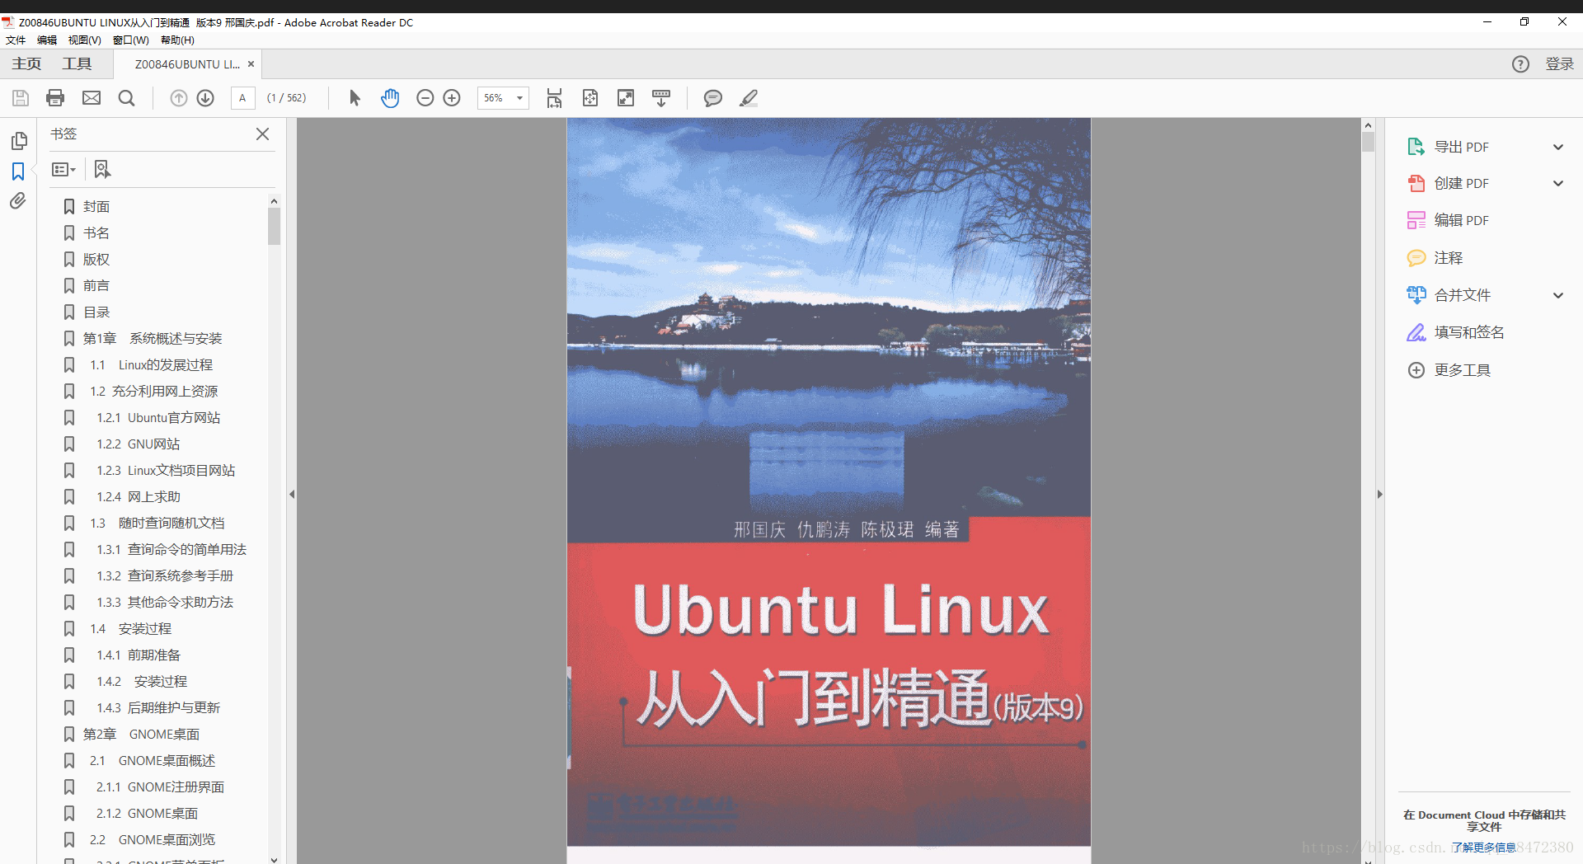Open the 注释 comment tool
The width and height of the screenshot is (1583, 864).
(1435, 258)
